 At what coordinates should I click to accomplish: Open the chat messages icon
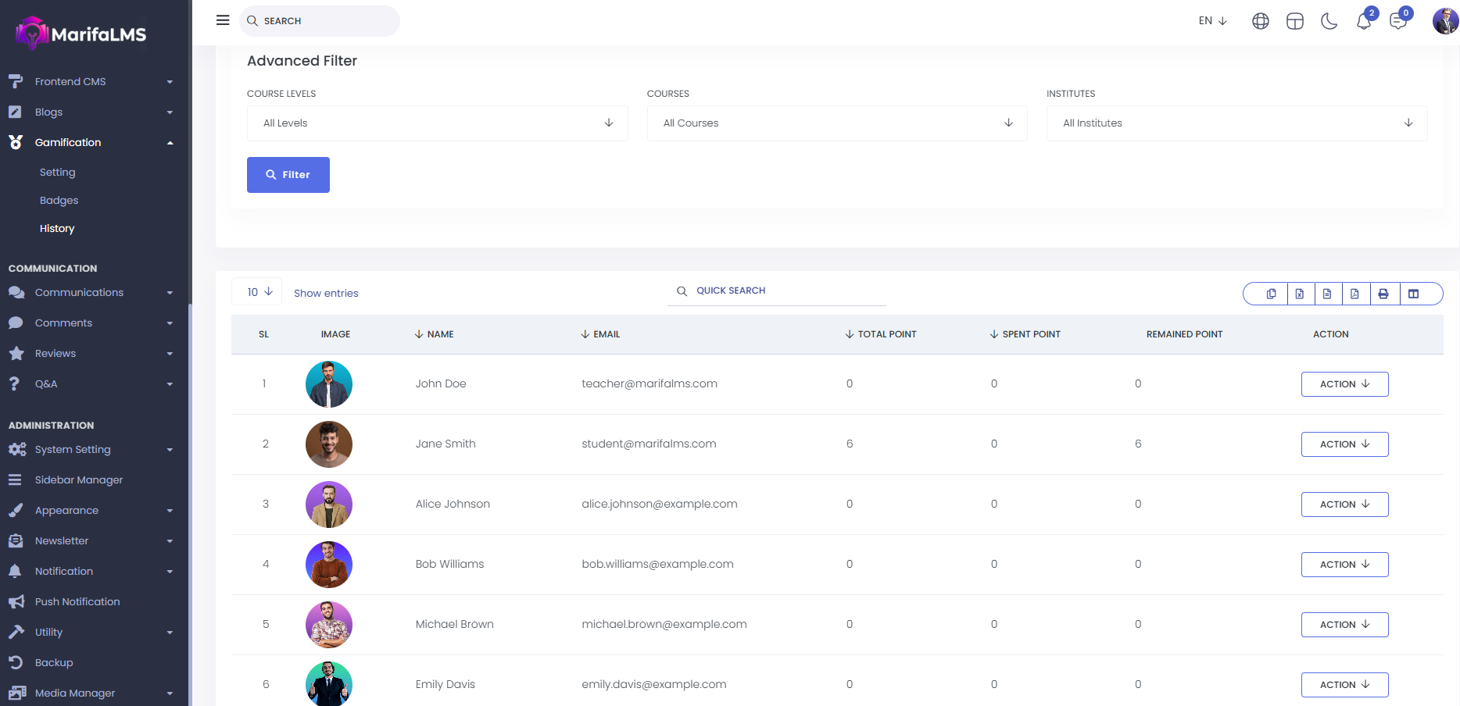(1398, 22)
